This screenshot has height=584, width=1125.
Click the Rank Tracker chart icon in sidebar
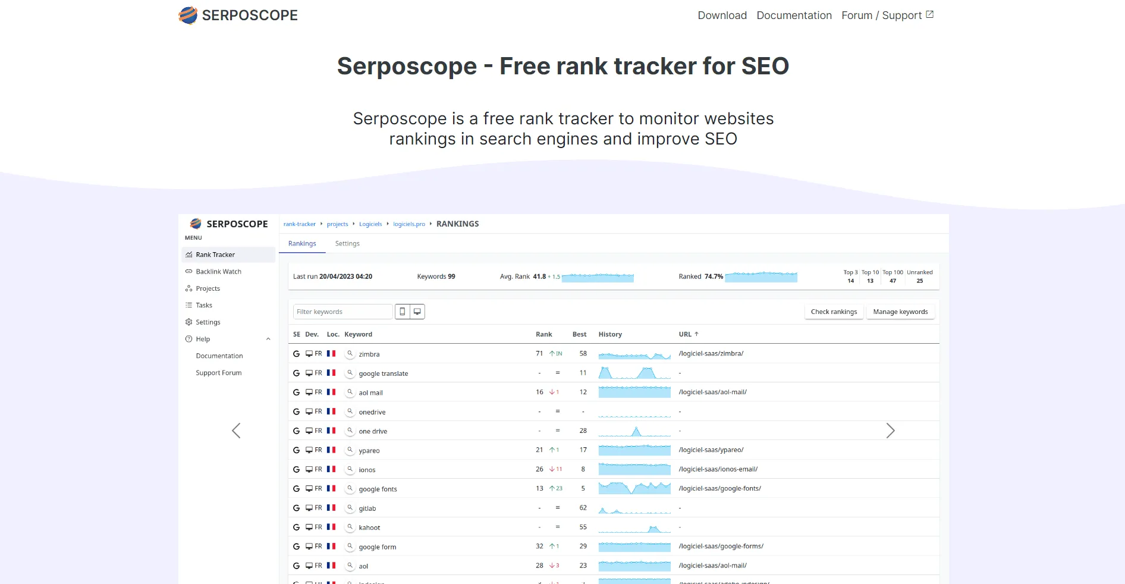click(x=189, y=255)
